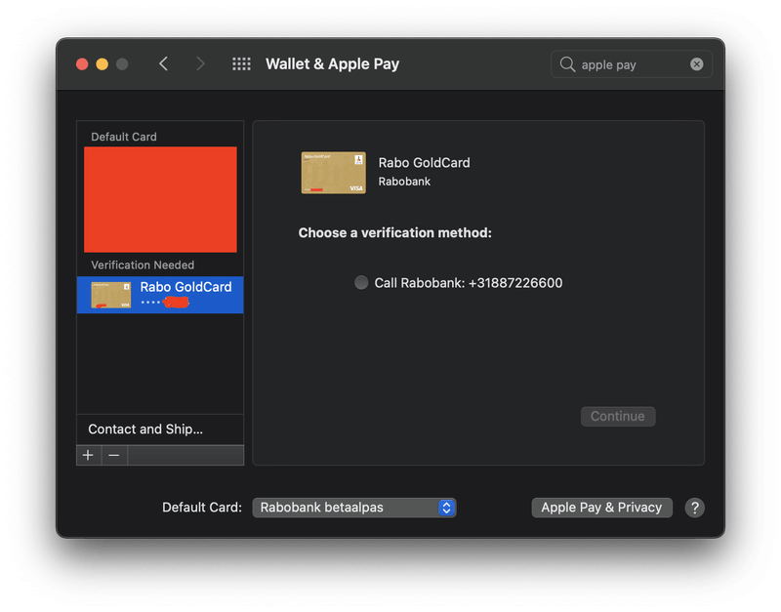The width and height of the screenshot is (781, 612).
Task: Click the sidebar Rabo GoldCard card icon
Action: click(x=111, y=295)
